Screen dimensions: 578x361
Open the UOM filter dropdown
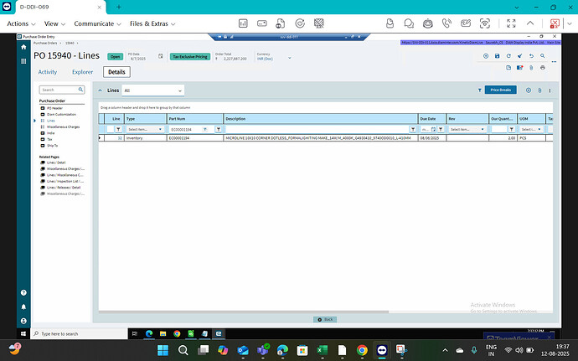pyautogui.click(x=531, y=130)
